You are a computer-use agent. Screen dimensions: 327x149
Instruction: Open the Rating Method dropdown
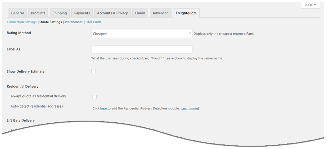point(141,33)
